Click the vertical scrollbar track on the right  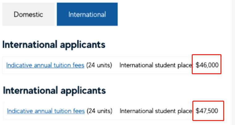[x=233, y=62]
